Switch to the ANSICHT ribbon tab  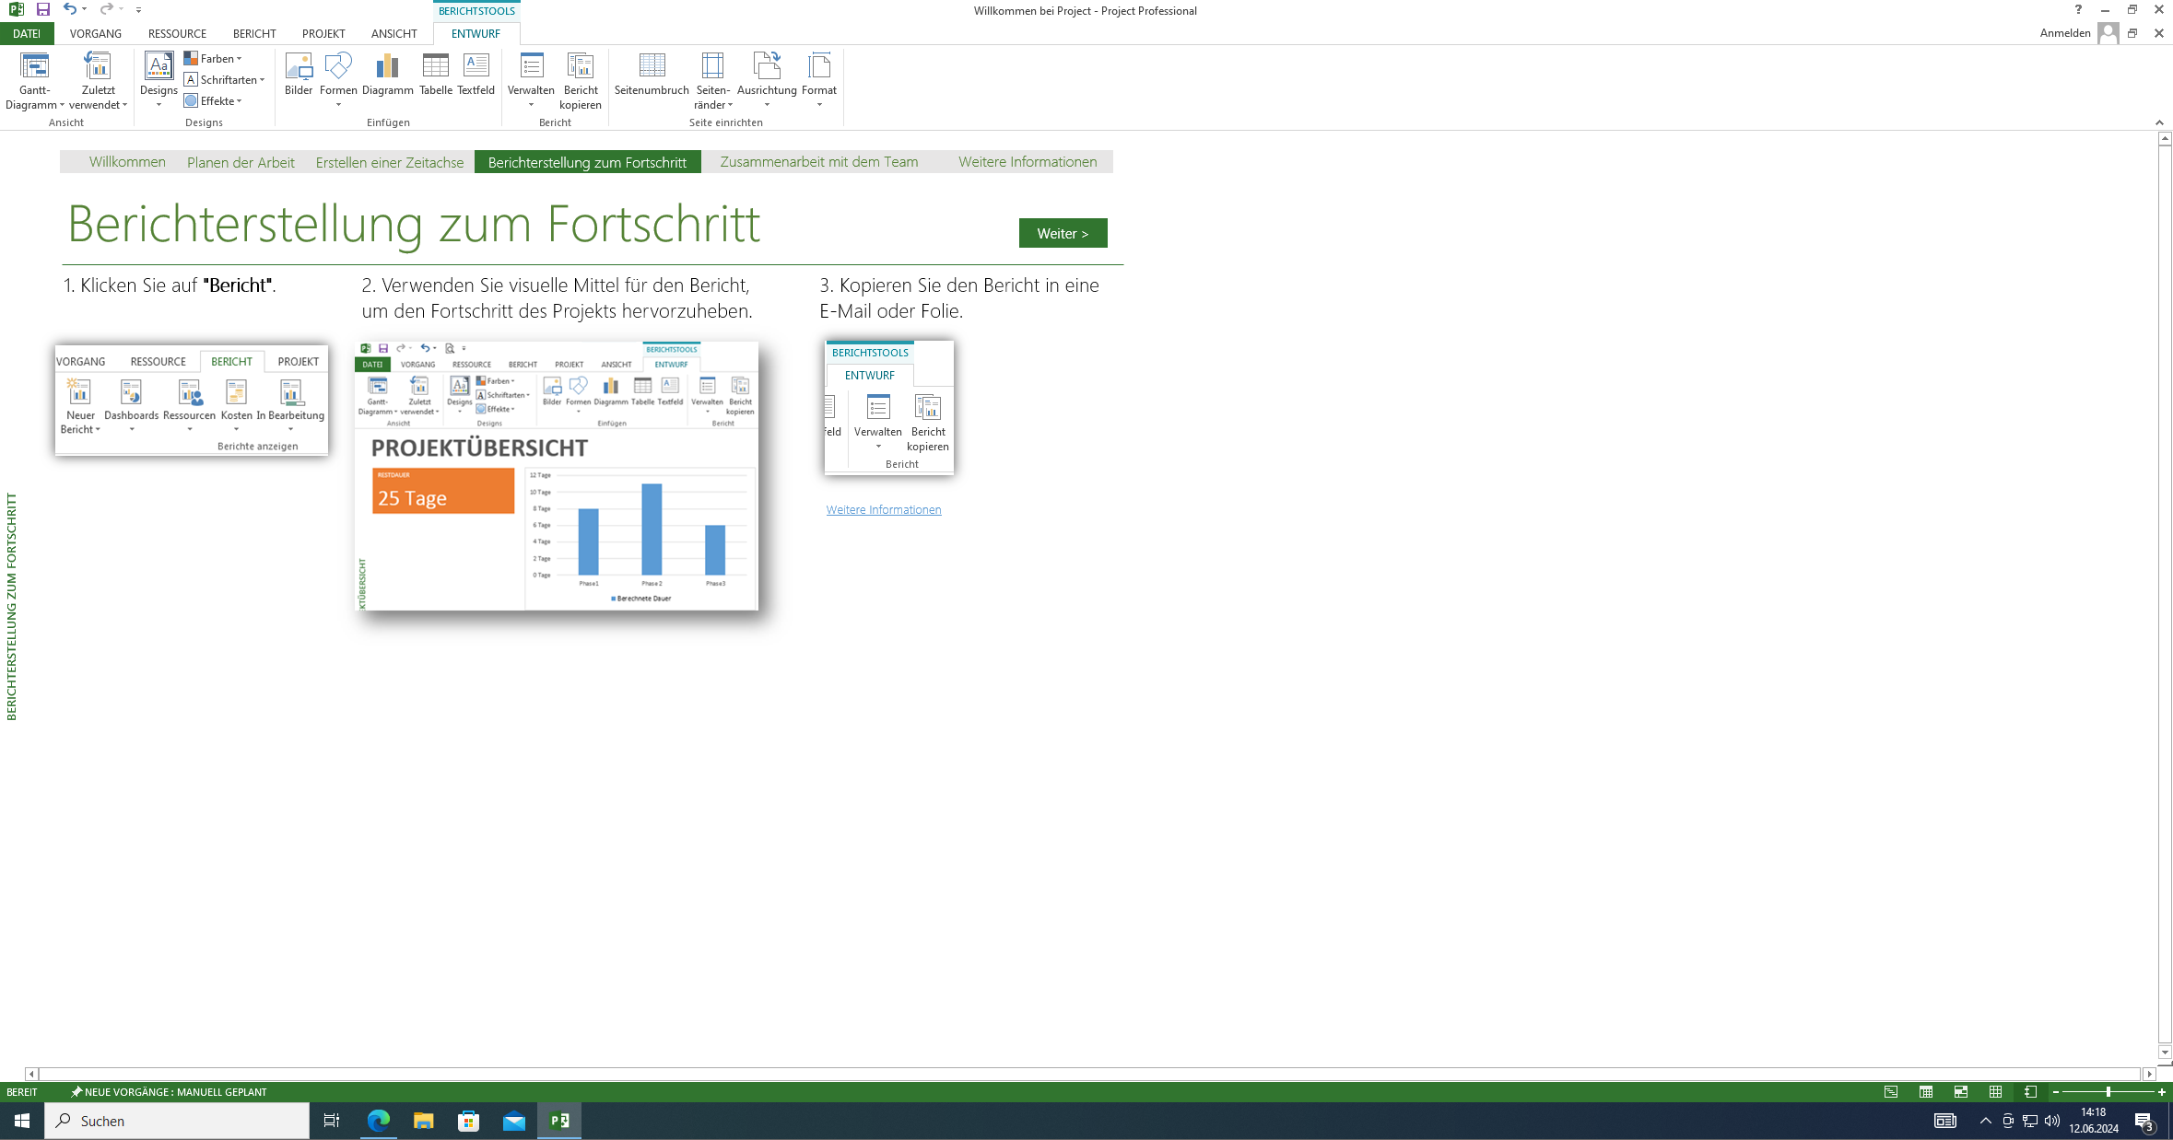point(393,33)
